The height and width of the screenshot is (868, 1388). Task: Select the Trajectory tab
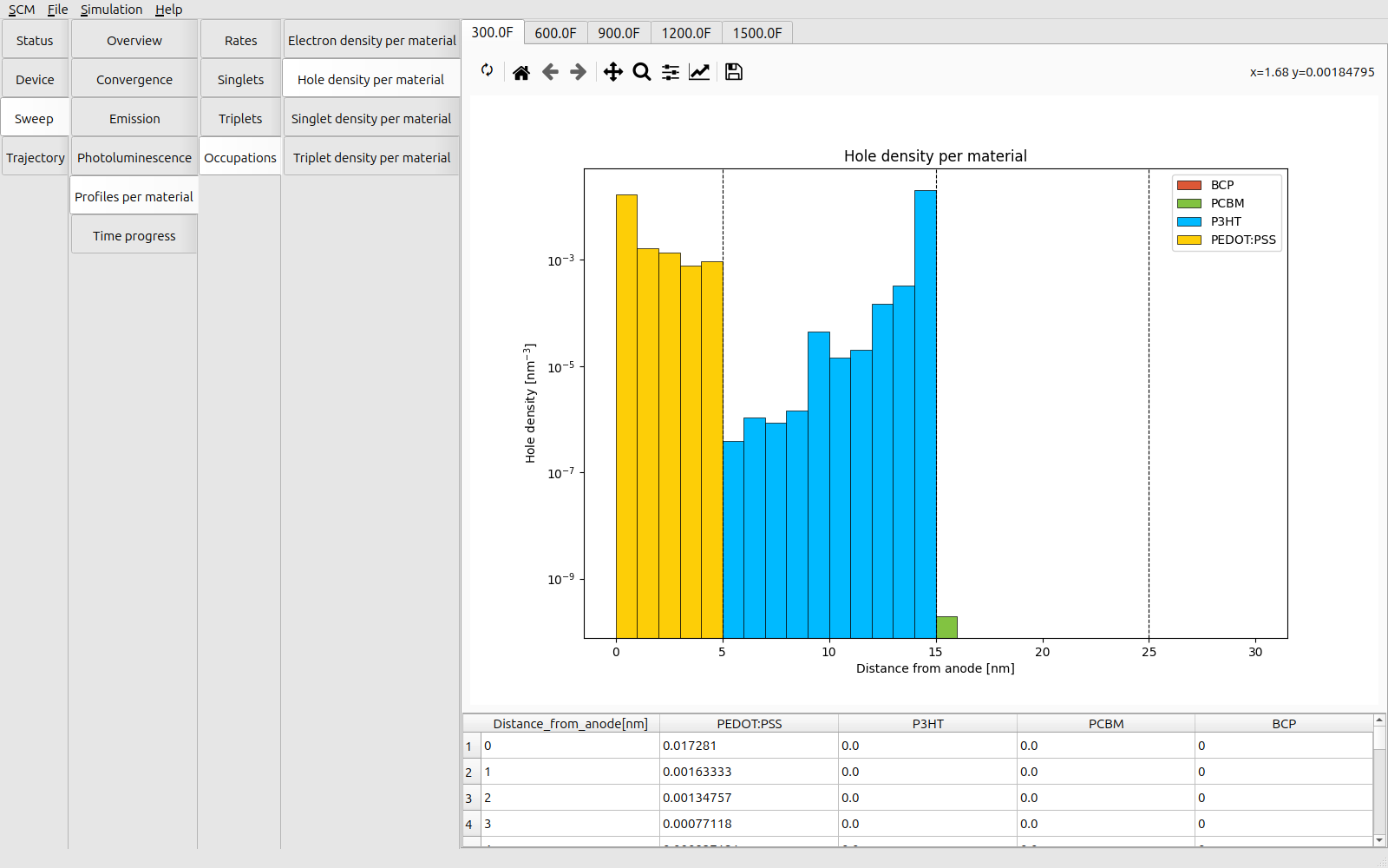(36, 158)
